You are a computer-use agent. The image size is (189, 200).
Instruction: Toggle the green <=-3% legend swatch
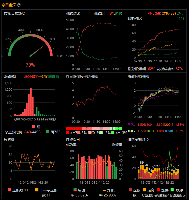click(x=112, y=133)
